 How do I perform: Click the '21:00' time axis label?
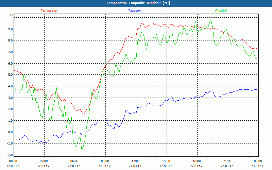[227, 161]
